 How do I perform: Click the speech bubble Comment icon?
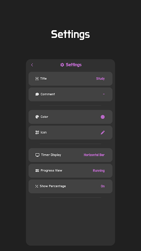click(37, 94)
